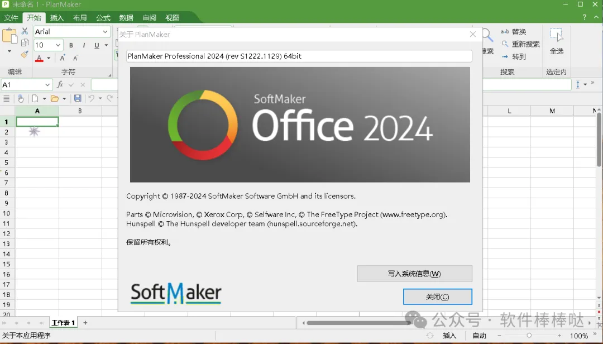This screenshot has width=603, height=344.
Task: Toggle italic formatting
Action: (84, 45)
